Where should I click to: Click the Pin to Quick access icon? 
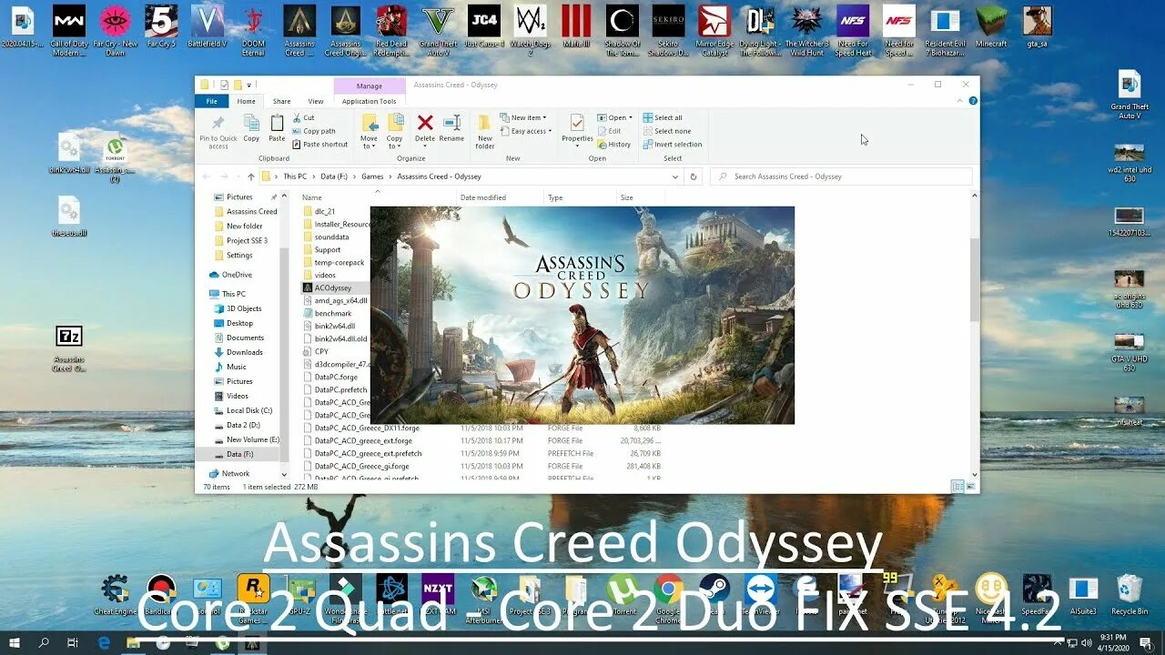pyautogui.click(x=218, y=124)
